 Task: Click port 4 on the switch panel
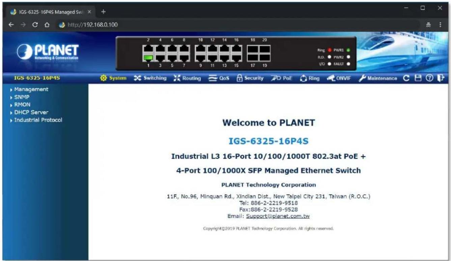click(160, 49)
